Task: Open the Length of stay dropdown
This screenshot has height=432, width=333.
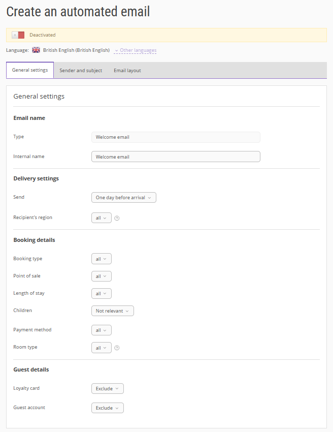Action: (101, 294)
